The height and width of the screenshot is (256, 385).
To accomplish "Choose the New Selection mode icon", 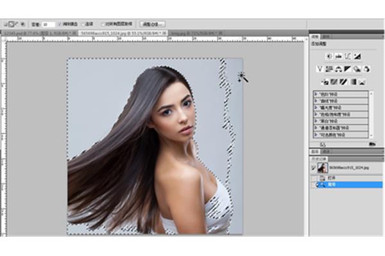I will pyautogui.click(x=5, y=24).
